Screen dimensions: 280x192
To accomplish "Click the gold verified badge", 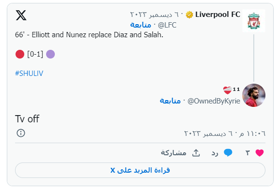I will tap(189, 15).
